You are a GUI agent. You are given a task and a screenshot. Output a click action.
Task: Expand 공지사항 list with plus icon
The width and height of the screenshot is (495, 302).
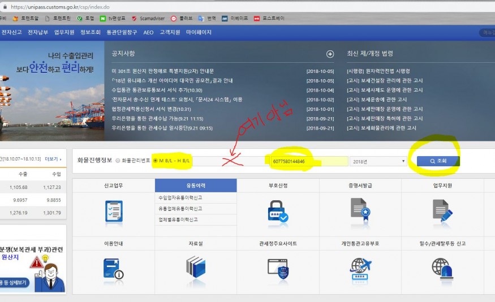(x=330, y=54)
